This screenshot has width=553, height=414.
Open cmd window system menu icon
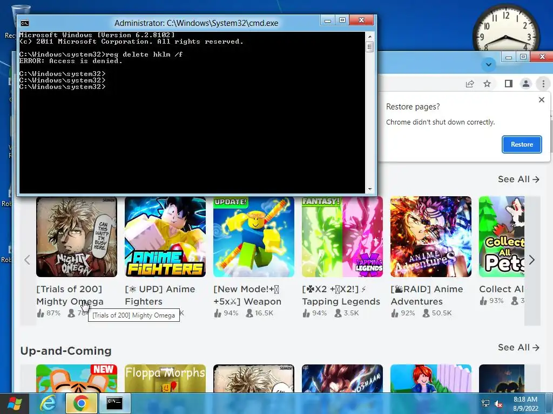coord(24,23)
